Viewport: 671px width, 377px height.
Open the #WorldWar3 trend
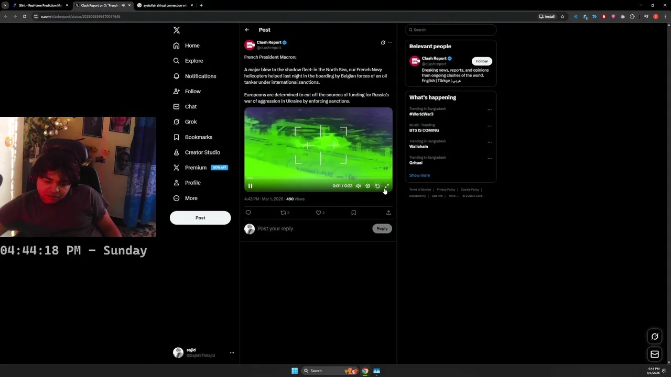coord(421,114)
